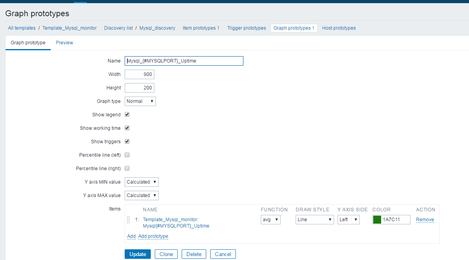Toggle the Show working time checkbox

tap(127, 128)
